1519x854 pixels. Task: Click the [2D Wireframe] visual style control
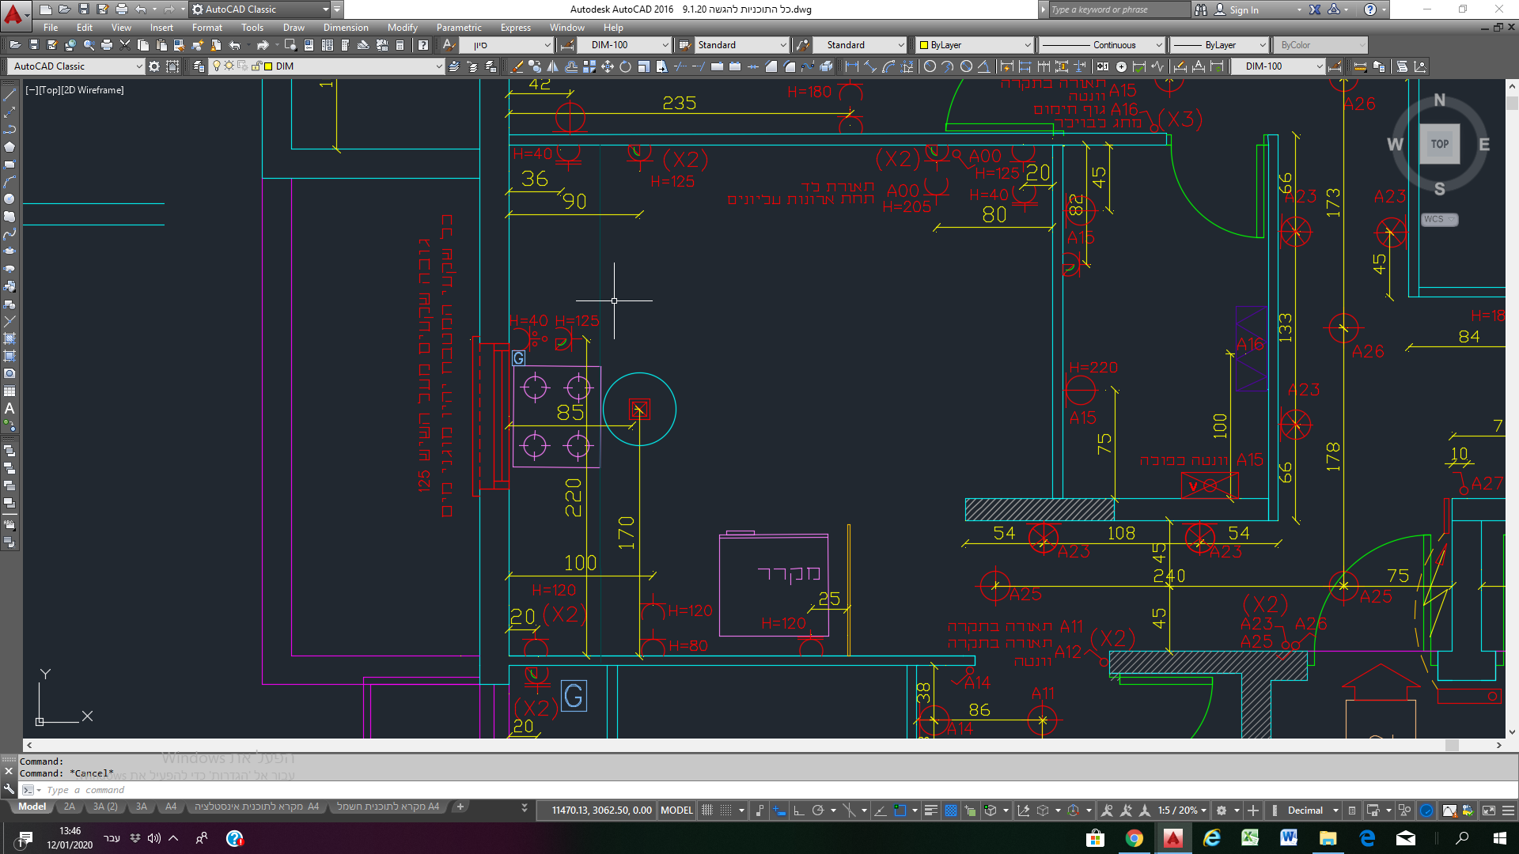point(93,90)
